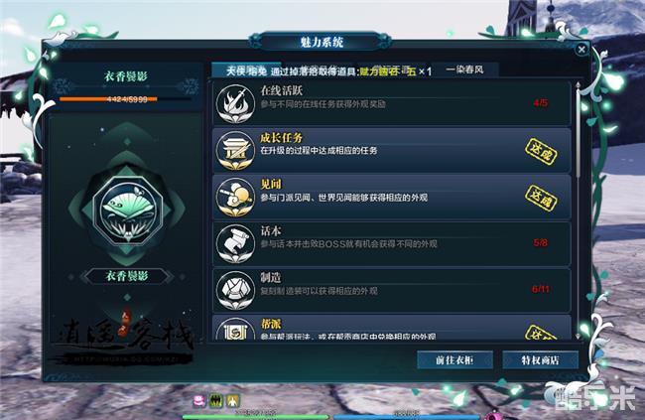Click the 话本 scroll icon
Image resolution: width=645 pixels, height=420 pixels.
tap(235, 244)
